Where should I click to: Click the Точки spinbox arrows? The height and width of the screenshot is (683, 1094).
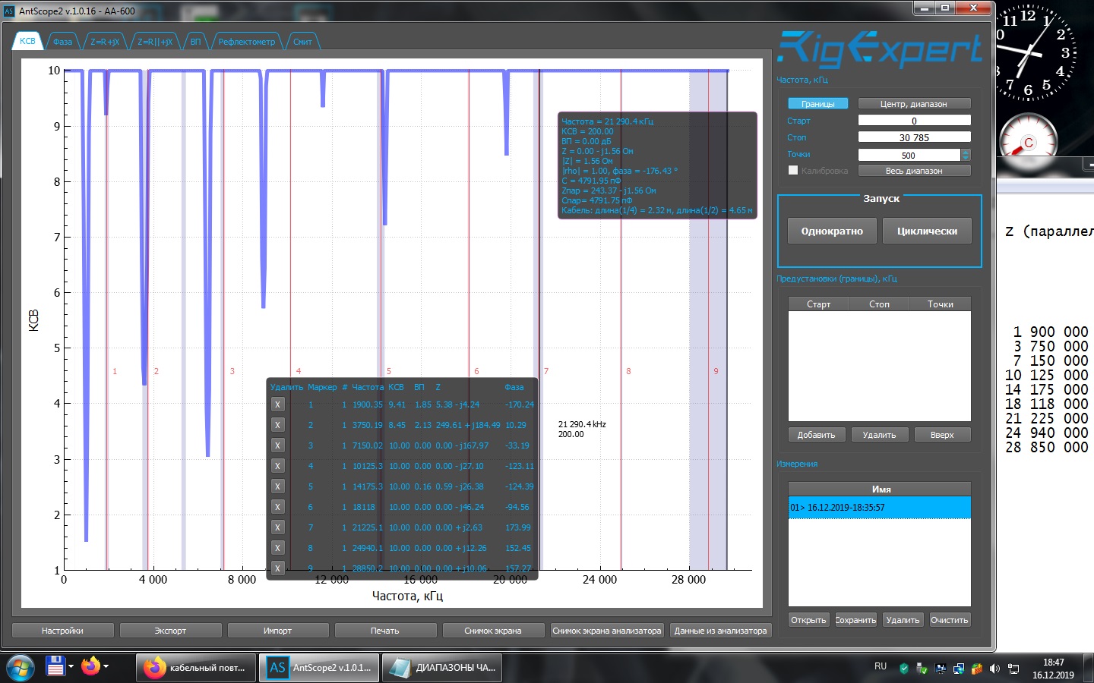tap(966, 155)
